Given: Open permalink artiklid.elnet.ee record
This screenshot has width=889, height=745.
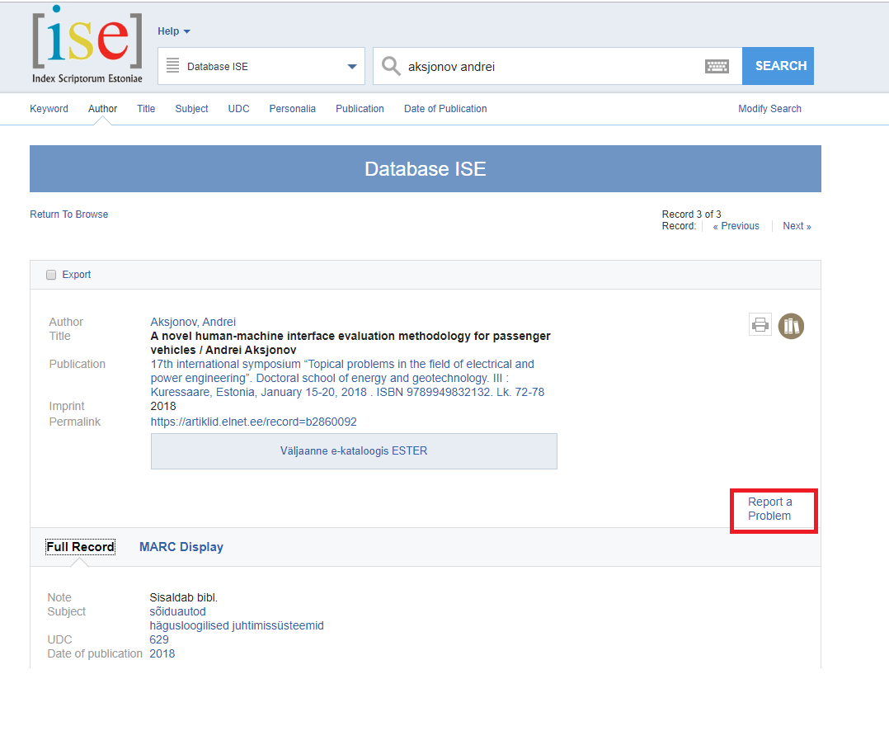Looking at the screenshot, I should tap(253, 422).
